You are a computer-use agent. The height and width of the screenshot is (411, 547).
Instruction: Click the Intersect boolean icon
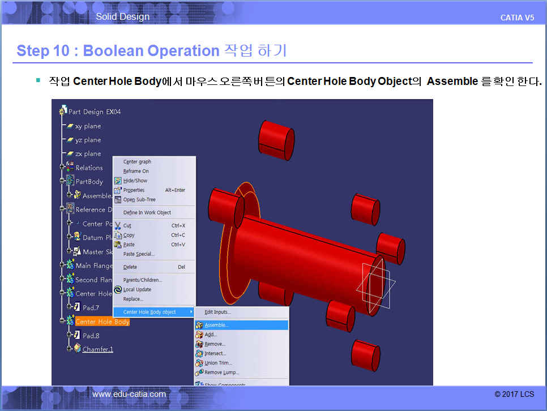click(x=199, y=353)
